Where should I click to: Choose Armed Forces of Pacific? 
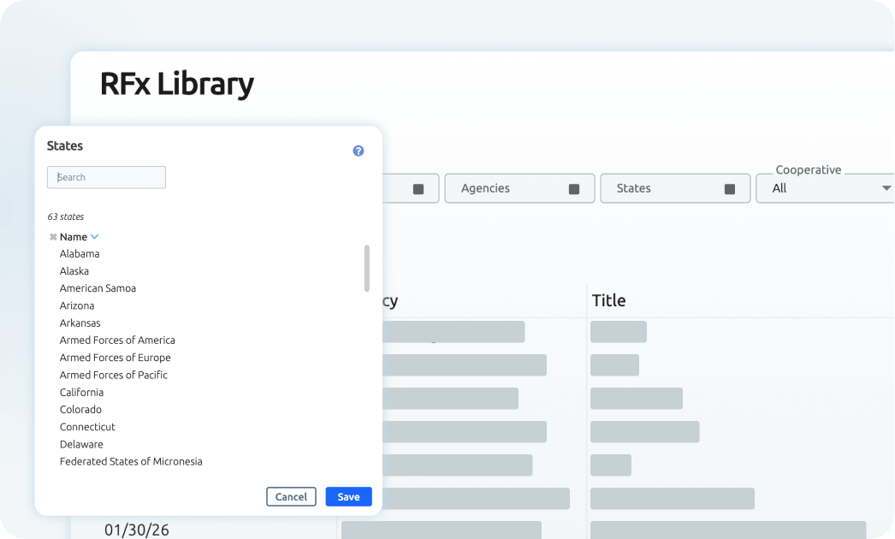coord(114,375)
